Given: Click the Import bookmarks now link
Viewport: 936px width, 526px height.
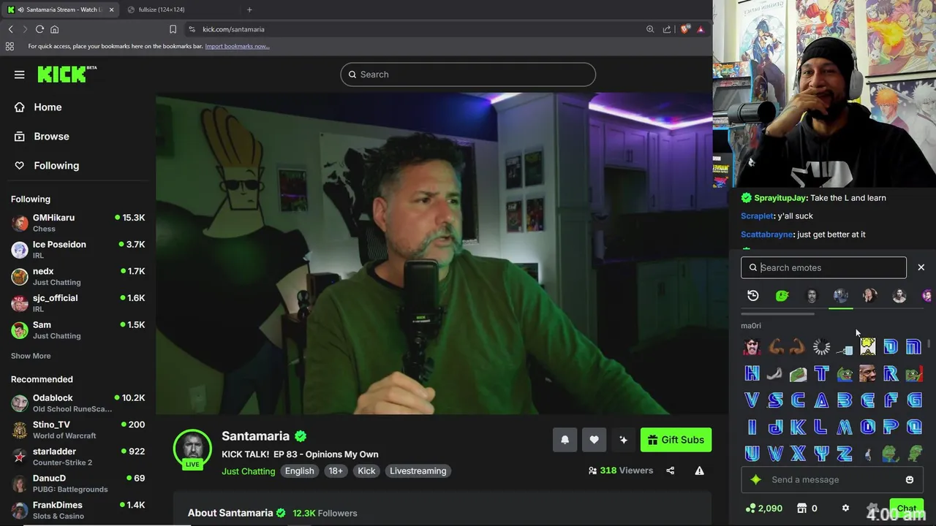Looking at the screenshot, I should coord(237,46).
